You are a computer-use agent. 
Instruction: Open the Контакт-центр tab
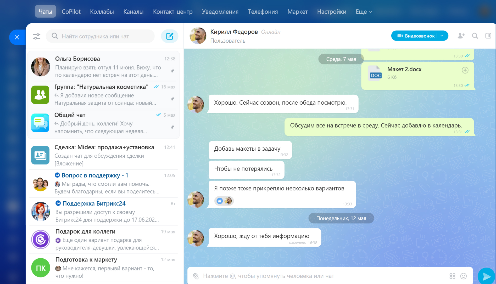point(173,12)
